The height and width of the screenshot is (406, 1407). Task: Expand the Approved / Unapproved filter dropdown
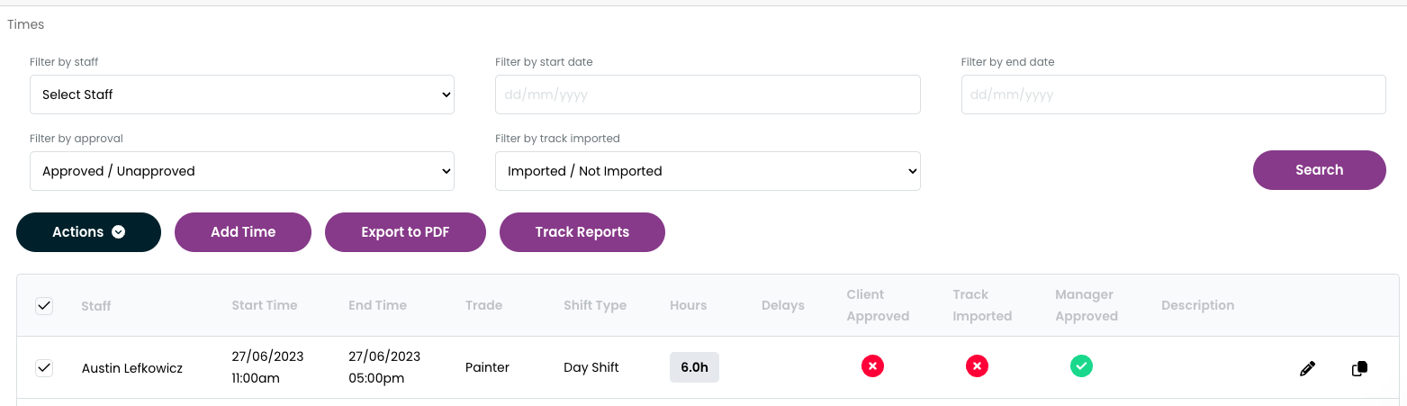tap(241, 171)
